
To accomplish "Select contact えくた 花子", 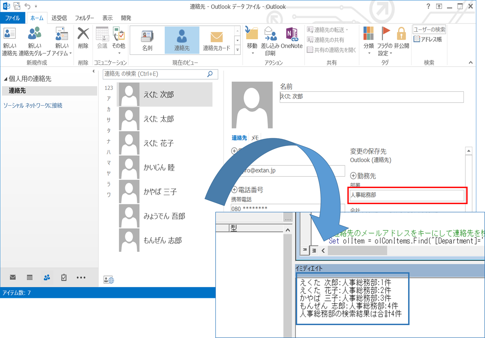I will [165, 143].
